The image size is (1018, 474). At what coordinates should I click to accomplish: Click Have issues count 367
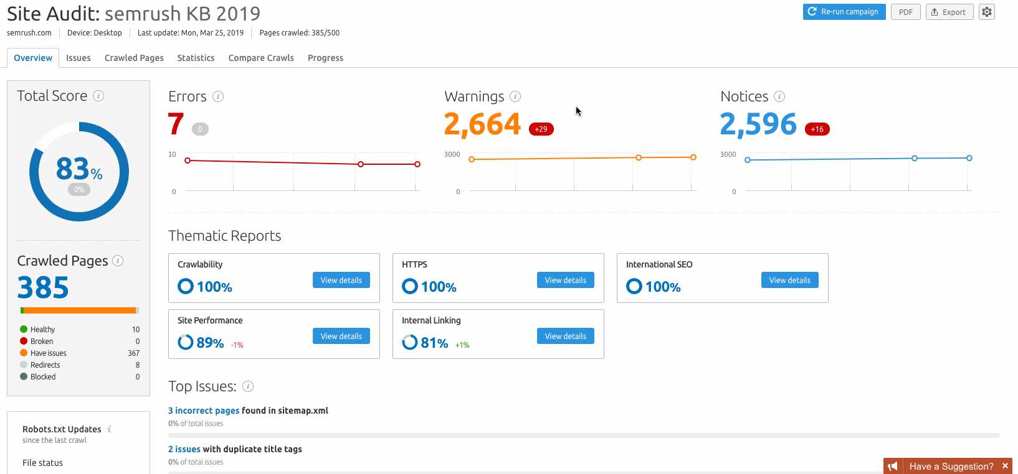tap(134, 353)
